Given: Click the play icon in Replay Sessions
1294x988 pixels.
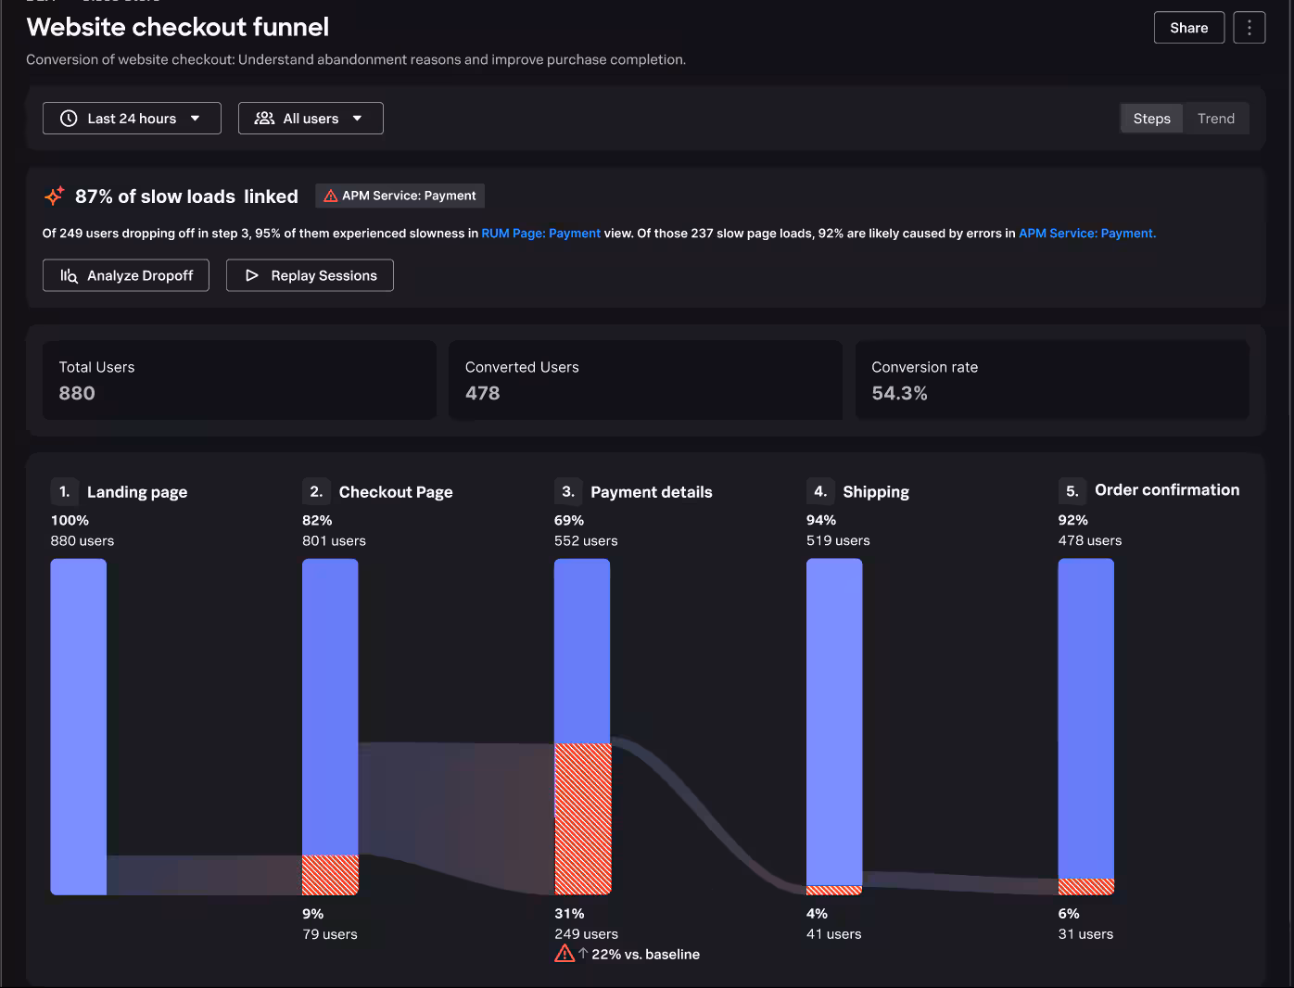Looking at the screenshot, I should [x=251, y=275].
